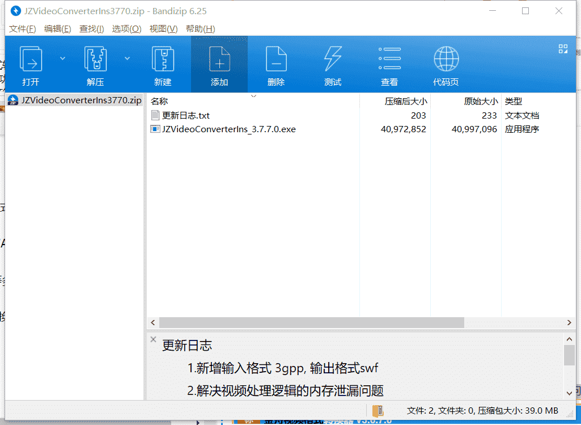Open the 视图(V) menu
This screenshot has width=581, height=425.
coord(163,29)
